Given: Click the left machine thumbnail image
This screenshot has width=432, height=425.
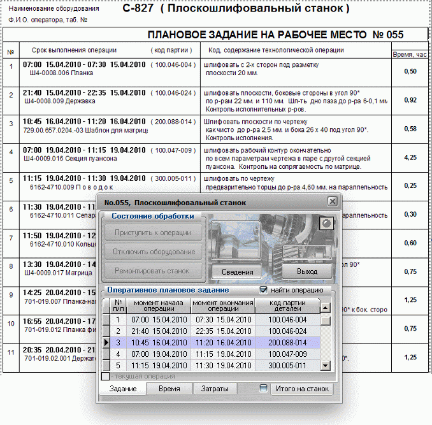Looking at the screenshot, I should click(x=235, y=240).
